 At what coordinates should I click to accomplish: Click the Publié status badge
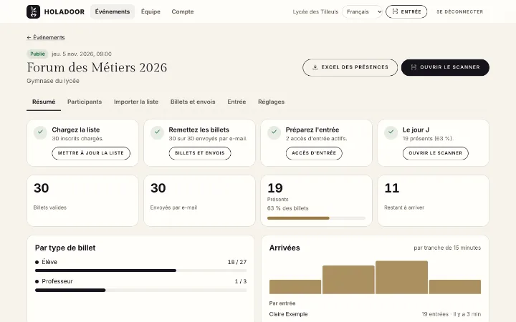(x=37, y=54)
